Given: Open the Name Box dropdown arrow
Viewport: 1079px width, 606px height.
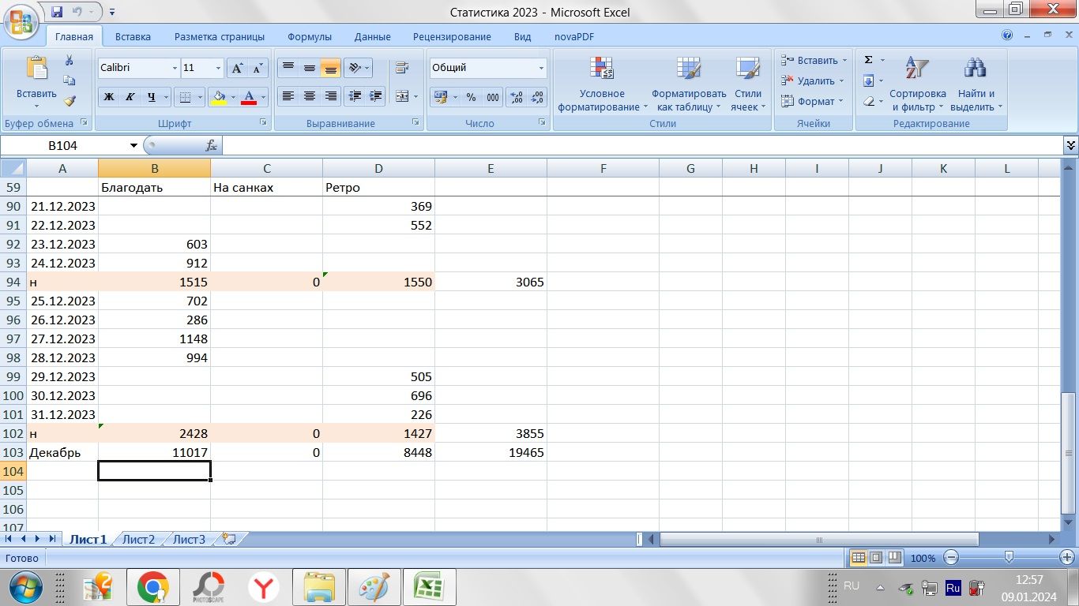Looking at the screenshot, I should pos(133,146).
